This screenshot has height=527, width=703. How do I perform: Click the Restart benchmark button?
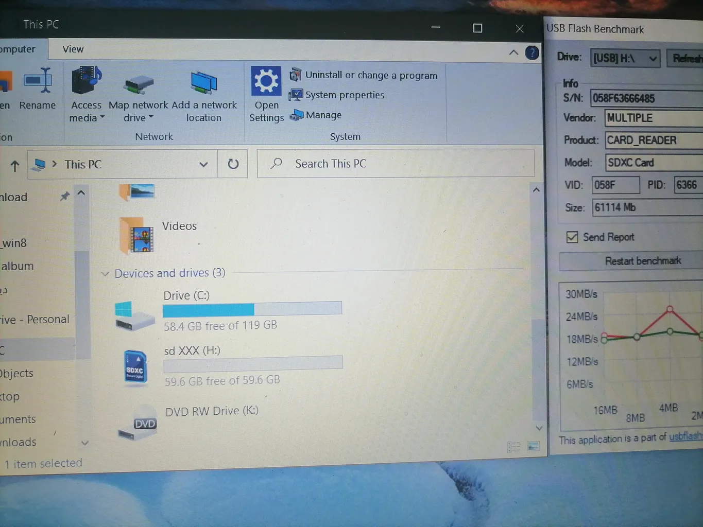642,261
